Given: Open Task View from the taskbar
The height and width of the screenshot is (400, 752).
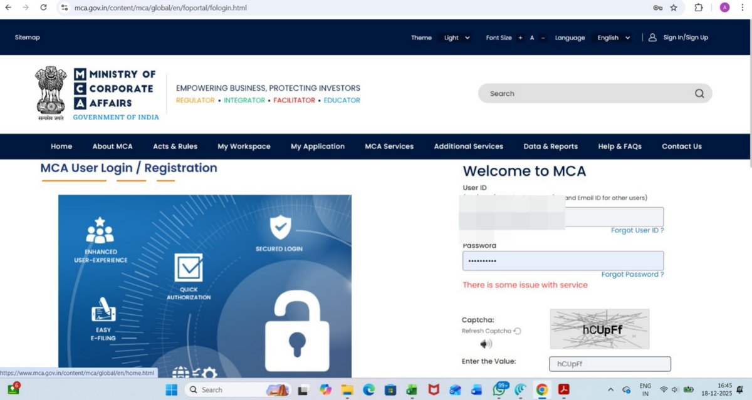Looking at the screenshot, I should [303, 389].
